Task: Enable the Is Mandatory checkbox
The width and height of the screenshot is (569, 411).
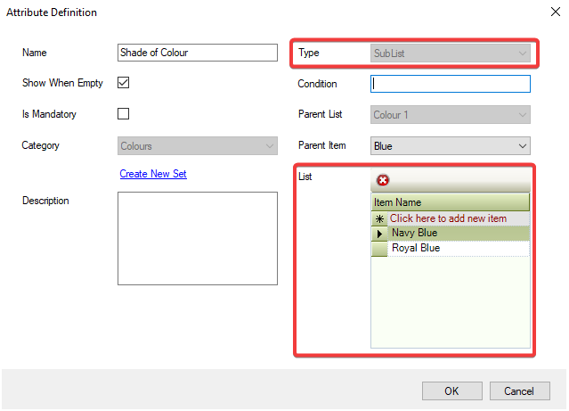Action: [x=124, y=114]
